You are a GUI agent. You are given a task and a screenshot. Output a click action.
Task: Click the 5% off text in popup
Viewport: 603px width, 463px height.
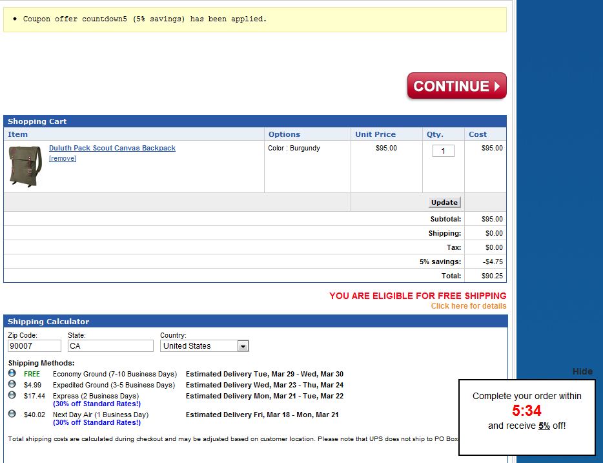(x=544, y=426)
